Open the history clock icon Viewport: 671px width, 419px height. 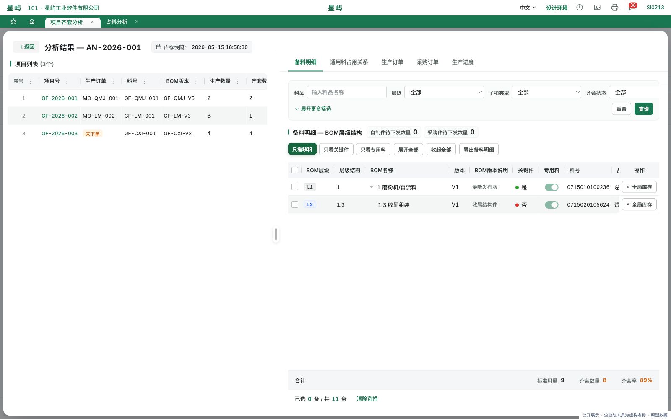point(580,8)
